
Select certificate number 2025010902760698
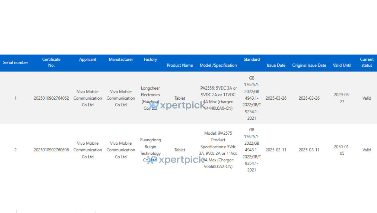51,150
